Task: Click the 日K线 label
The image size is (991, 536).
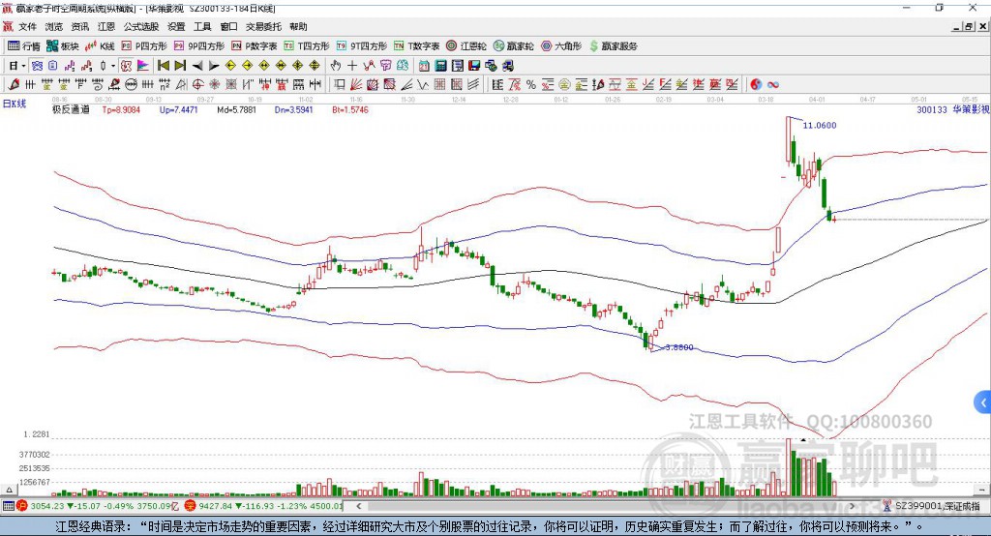Action: pyautogui.click(x=15, y=104)
